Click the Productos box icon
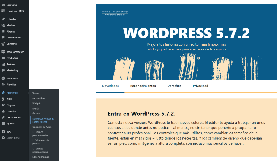This screenshot has width=278, height=161. click(x=3, y=58)
